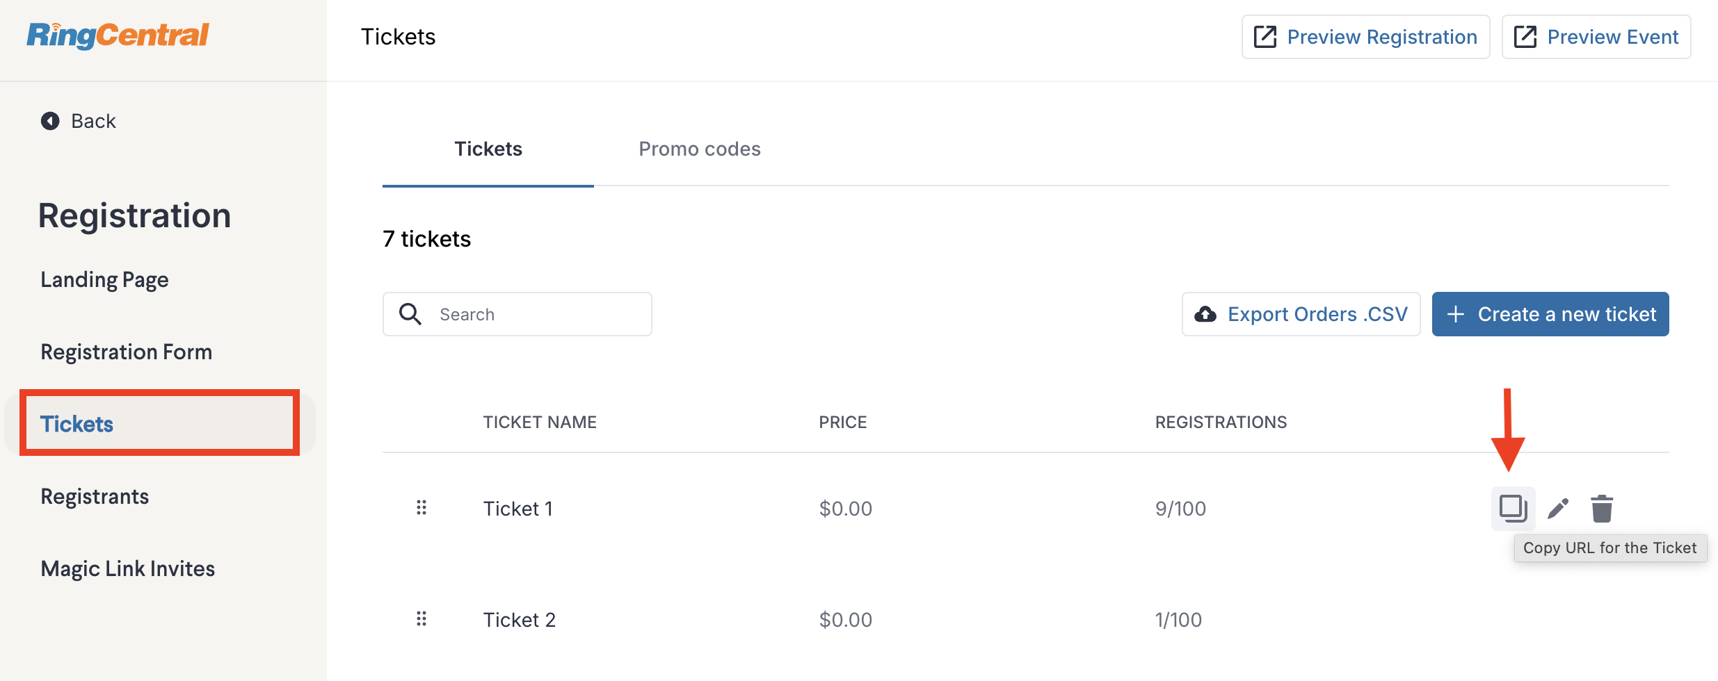This screenshot has width=1718, height=681.
Task: Select the Tickets tab above the list
Action: point(488,149)
